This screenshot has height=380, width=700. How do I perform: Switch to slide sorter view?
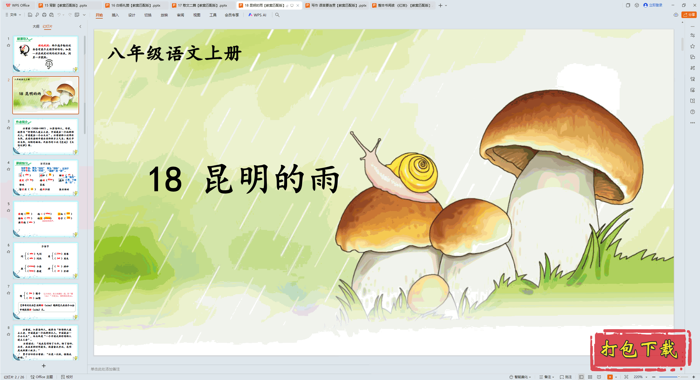point(590,377)
